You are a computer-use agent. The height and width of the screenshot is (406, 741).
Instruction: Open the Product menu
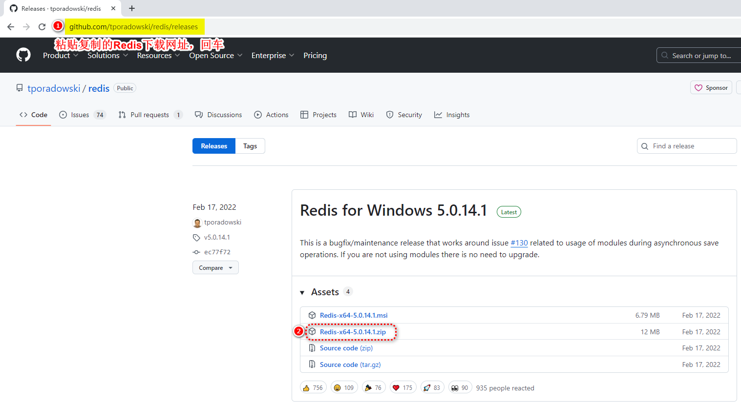click(61, 56)
